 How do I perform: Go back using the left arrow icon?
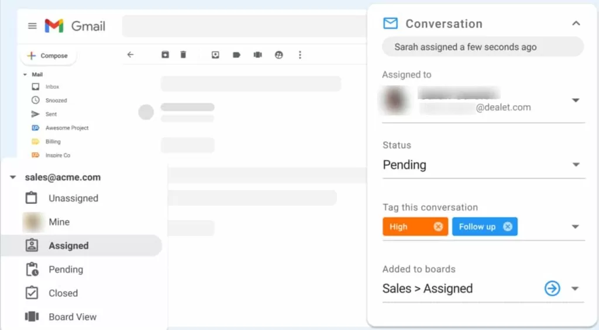point(130,54)
